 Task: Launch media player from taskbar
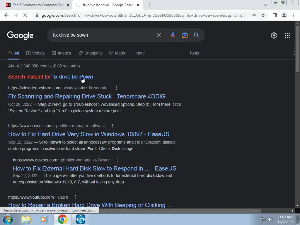(44, 219)
